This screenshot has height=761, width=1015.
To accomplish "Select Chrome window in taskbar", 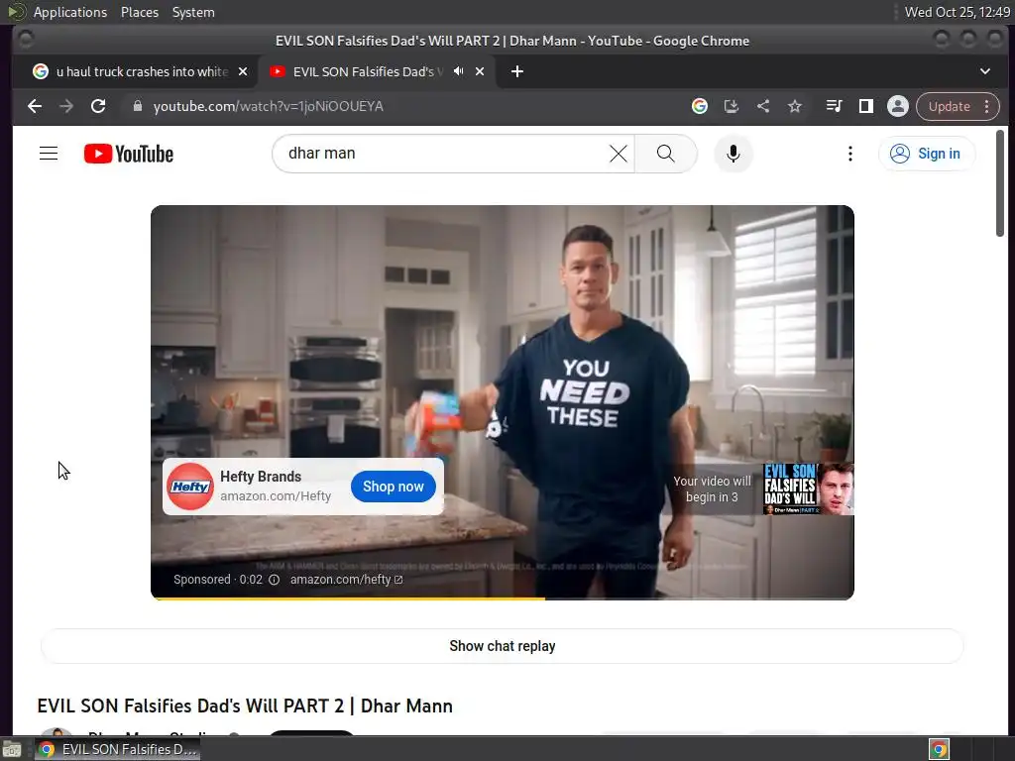I will [x=118, y=749].
